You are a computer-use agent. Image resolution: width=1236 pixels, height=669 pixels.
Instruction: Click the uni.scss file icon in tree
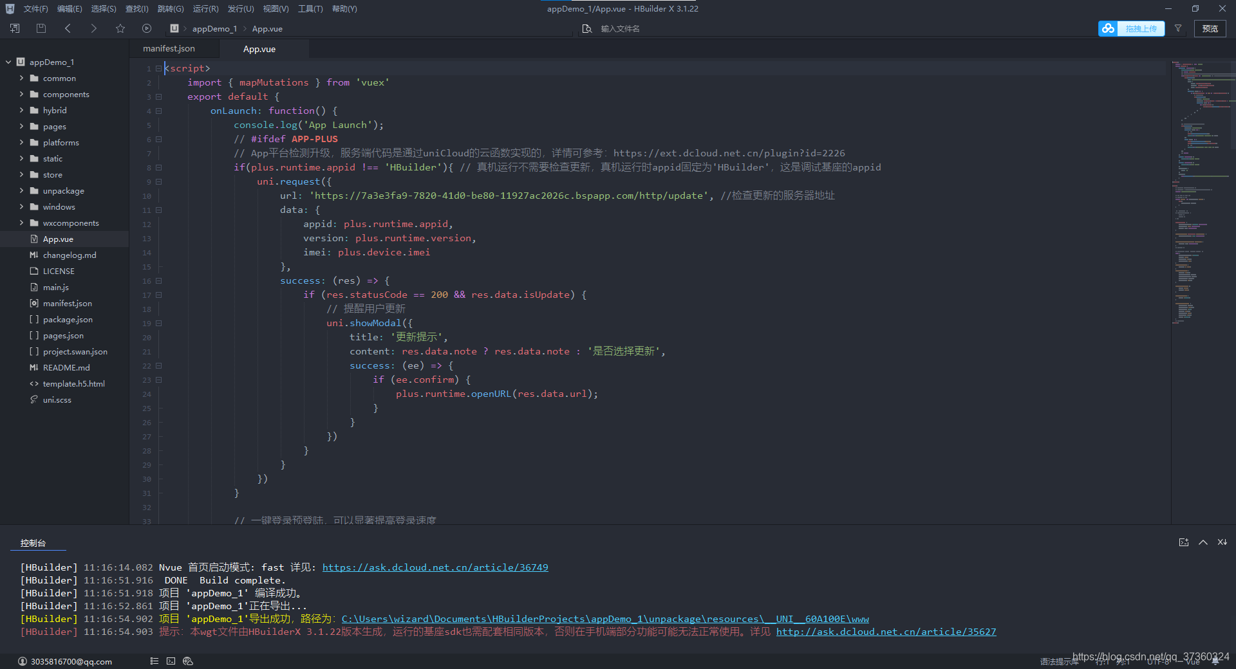[x=34, y=399]
